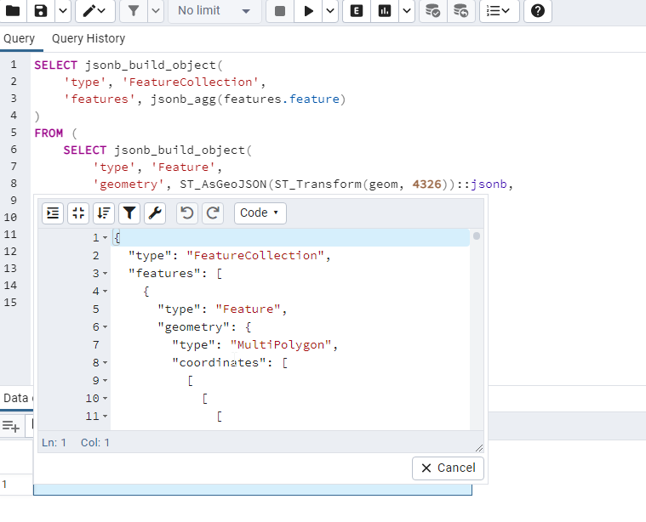Collapse JSON line 9 fold arrow
This screenshot has height=522, width=646.
105,381
